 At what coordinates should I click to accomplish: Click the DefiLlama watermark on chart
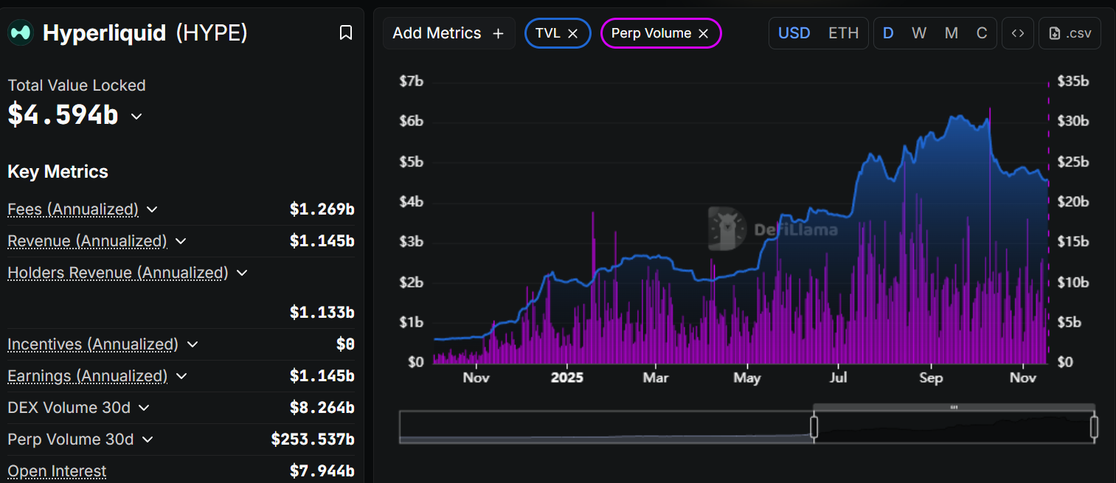[x=773, y=229]
